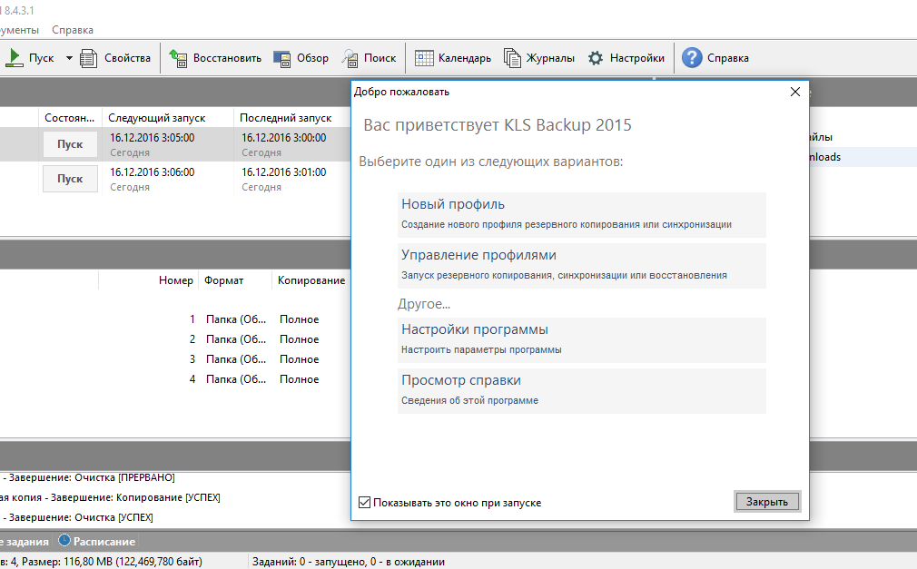The image size is (917, 569).
Task: Click the blue Справка help icon
Action: 692,58
